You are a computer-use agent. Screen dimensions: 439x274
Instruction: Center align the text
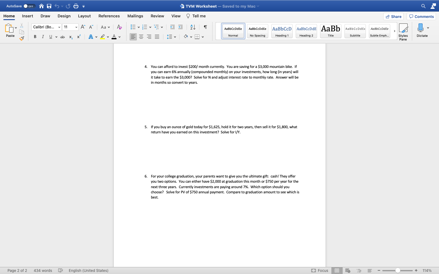[141, 37]
